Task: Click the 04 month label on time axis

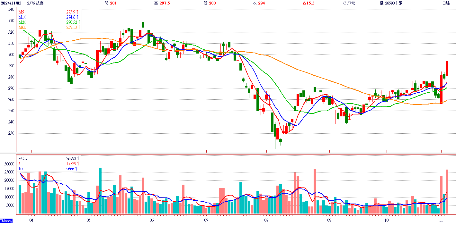Action: tap(31, 221)
